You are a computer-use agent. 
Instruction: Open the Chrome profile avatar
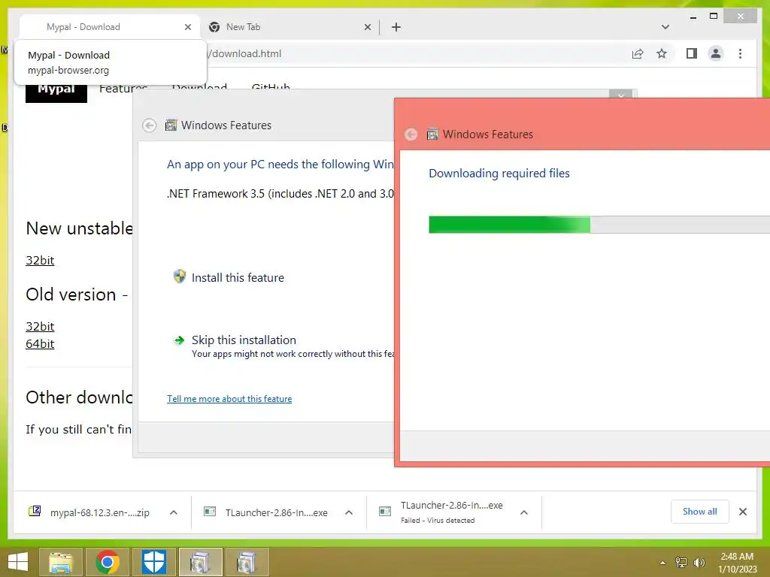[716, 53]
